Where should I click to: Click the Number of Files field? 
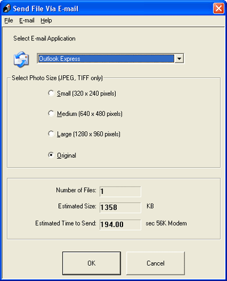[x=120, y=192]
